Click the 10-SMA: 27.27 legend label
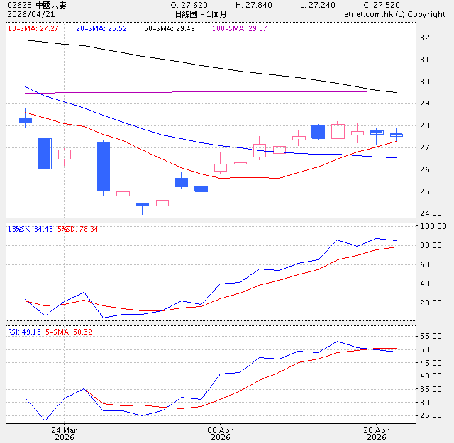This screenshot has width=454, height=443. (x=33, y=28)
